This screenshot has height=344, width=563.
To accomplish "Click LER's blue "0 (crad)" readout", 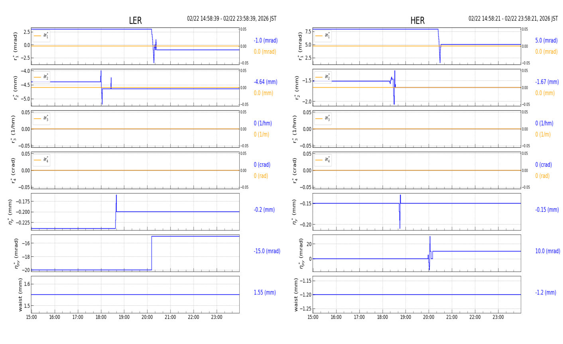I will (x=262, y=165).
